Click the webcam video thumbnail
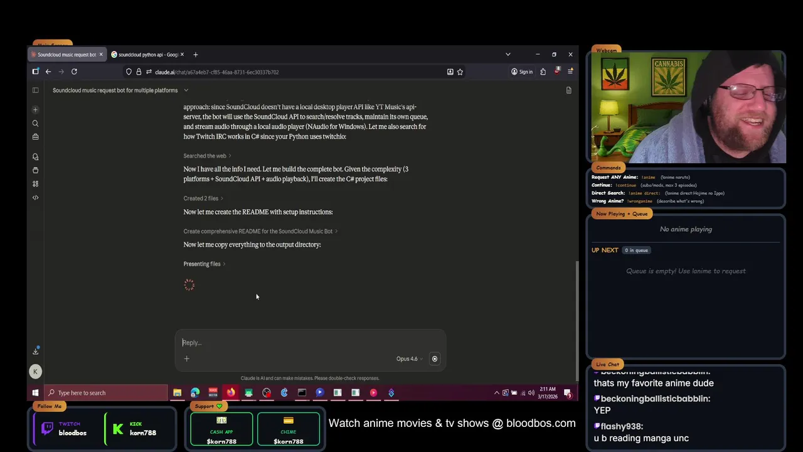The height and width of the screenshot is (452, 803). 688,108
